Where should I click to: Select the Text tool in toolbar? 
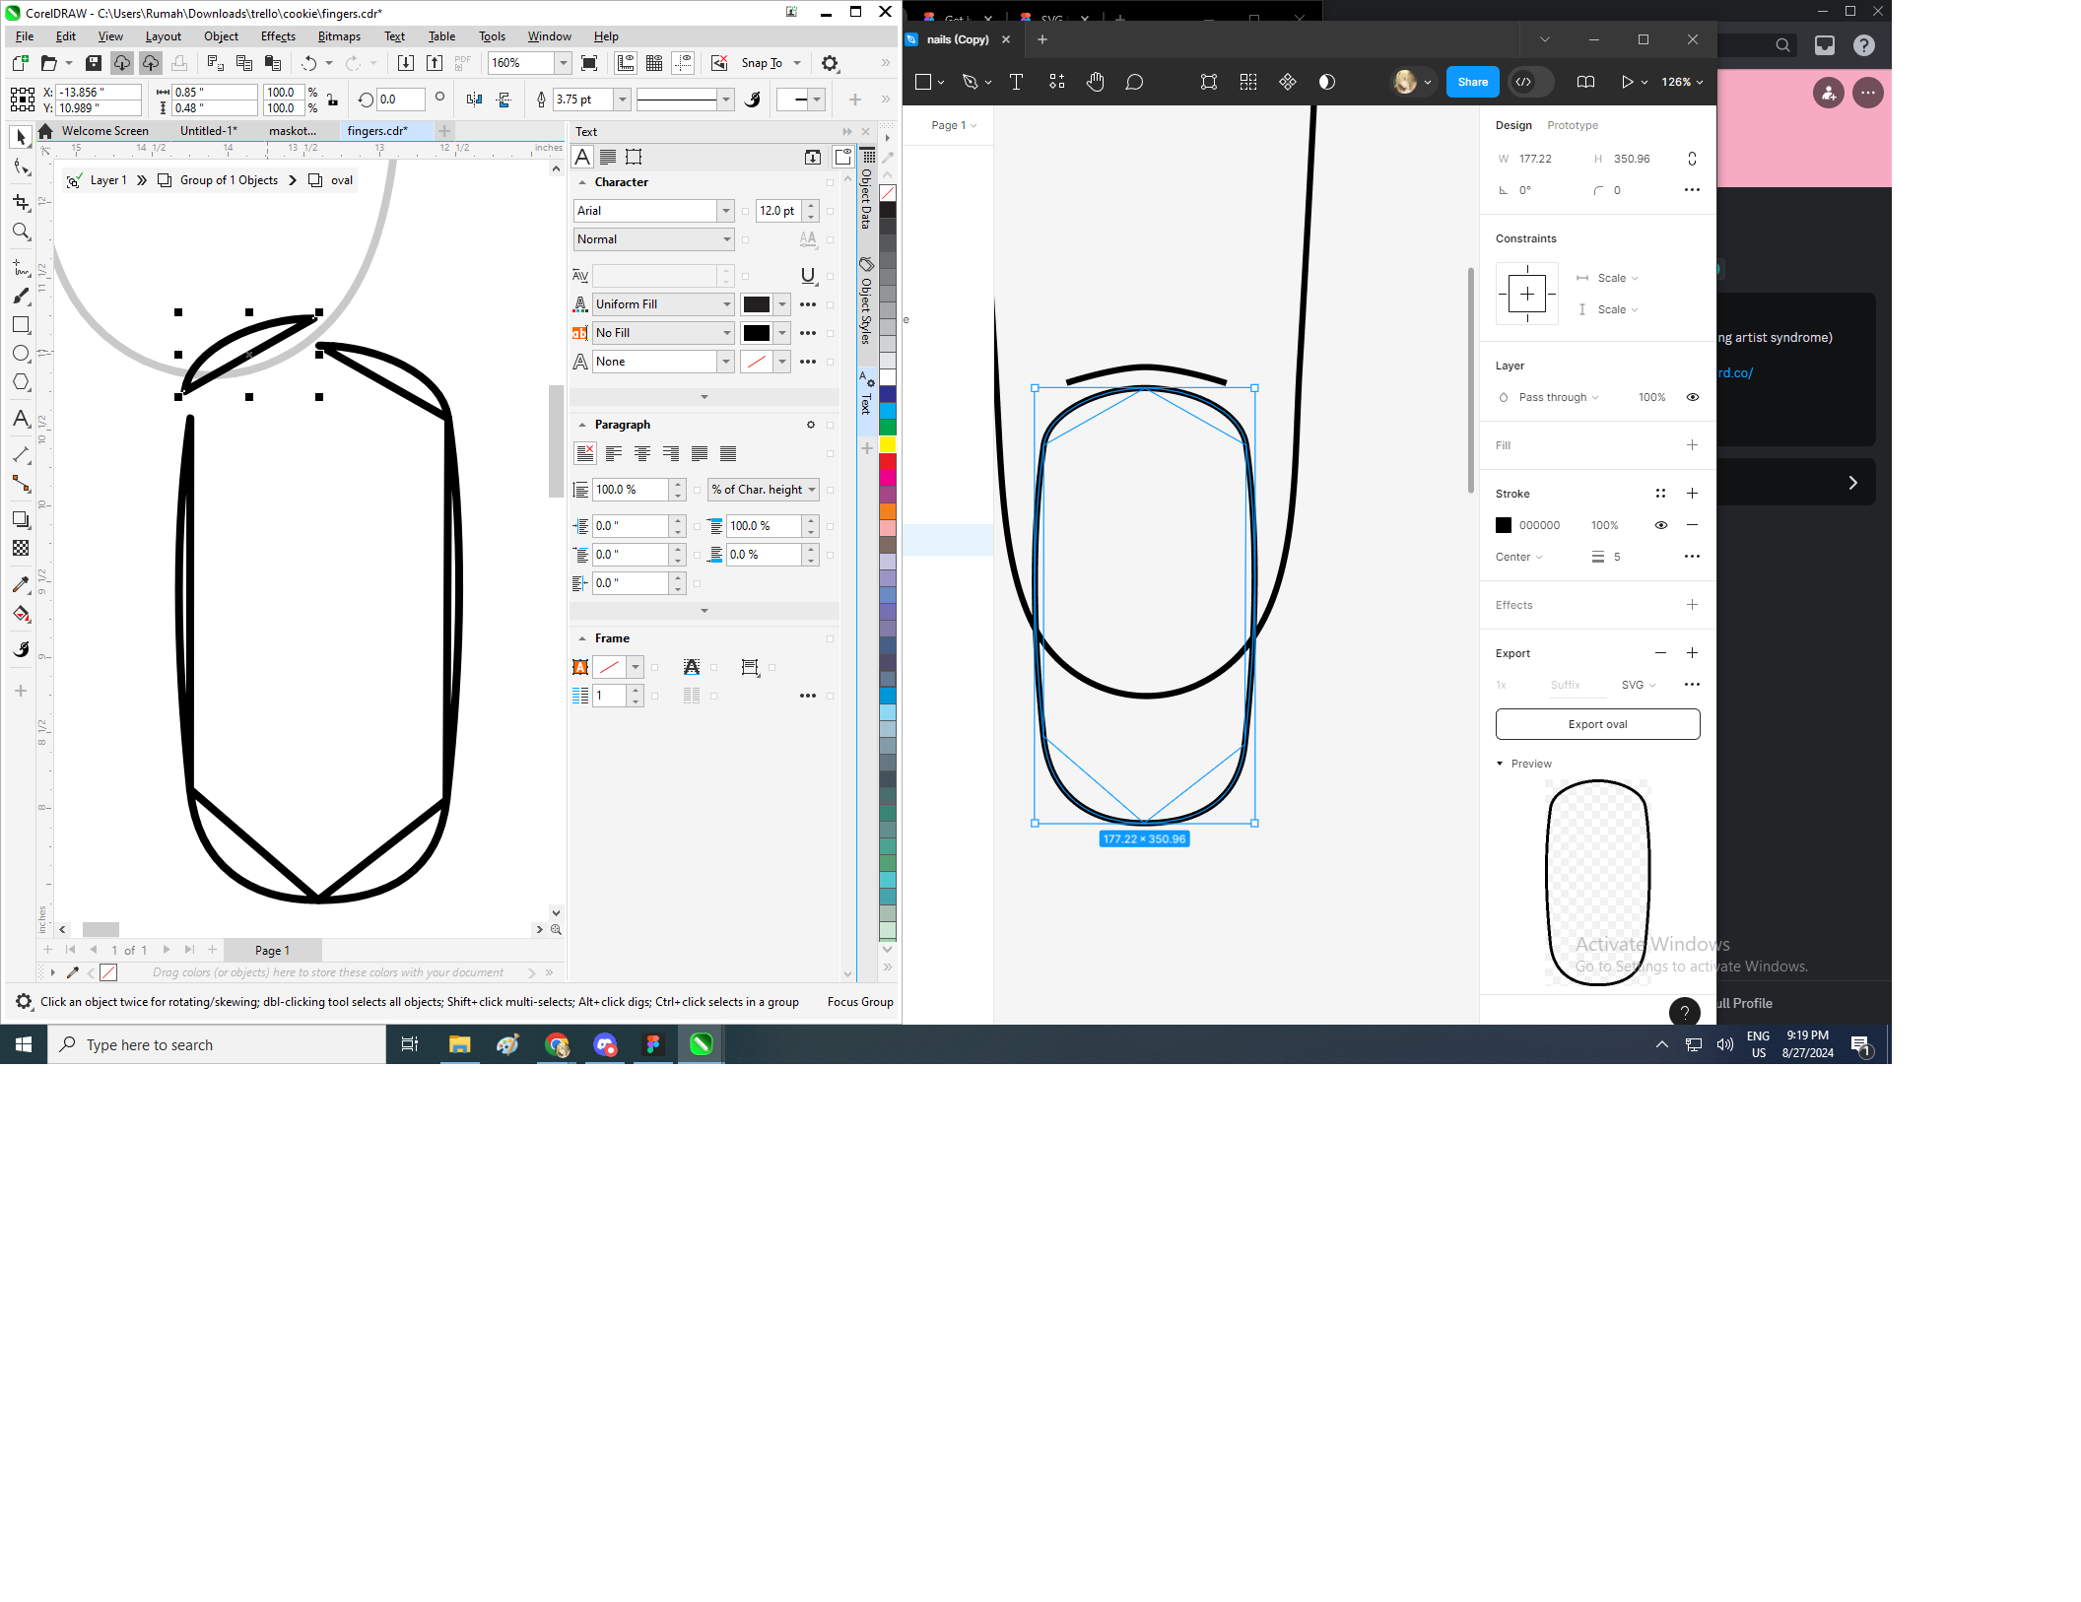[22, 419]
